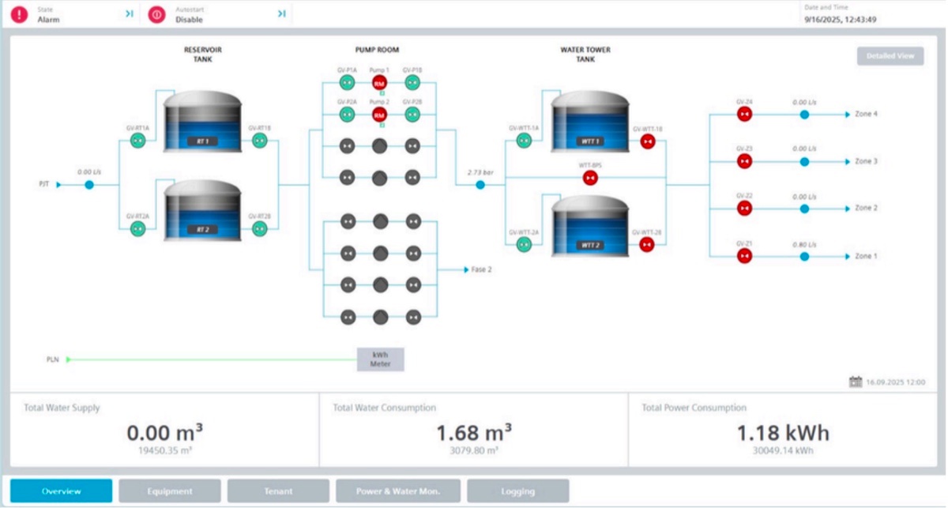Click red valve GV-WTT-1B after WTT 1
948x508 pixels.
[x=647, y=141]
